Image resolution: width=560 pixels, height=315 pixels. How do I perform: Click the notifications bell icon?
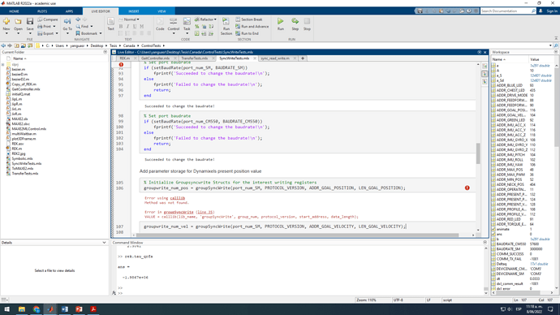[541, 11]
